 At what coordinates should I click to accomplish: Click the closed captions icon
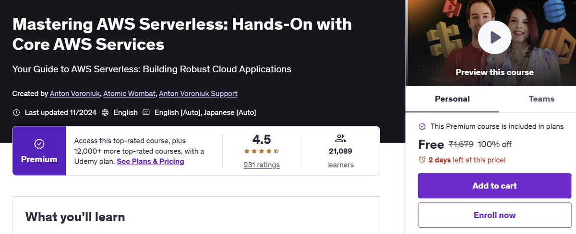point(146,112)
